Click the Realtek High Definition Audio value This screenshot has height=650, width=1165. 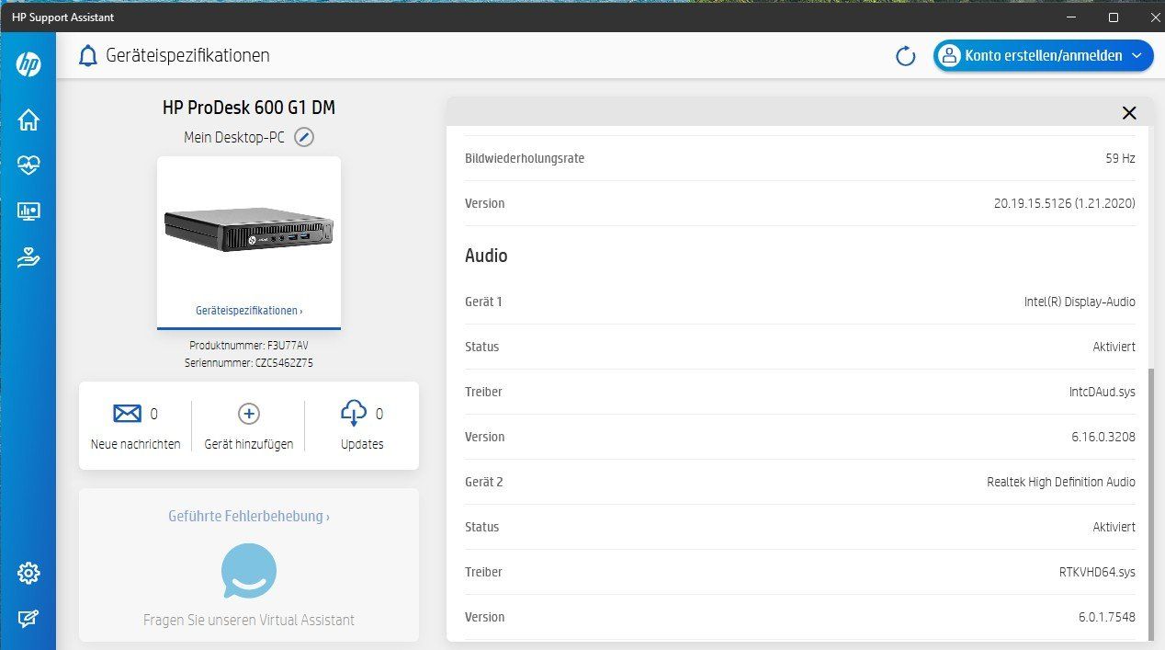pos(1061,482)
